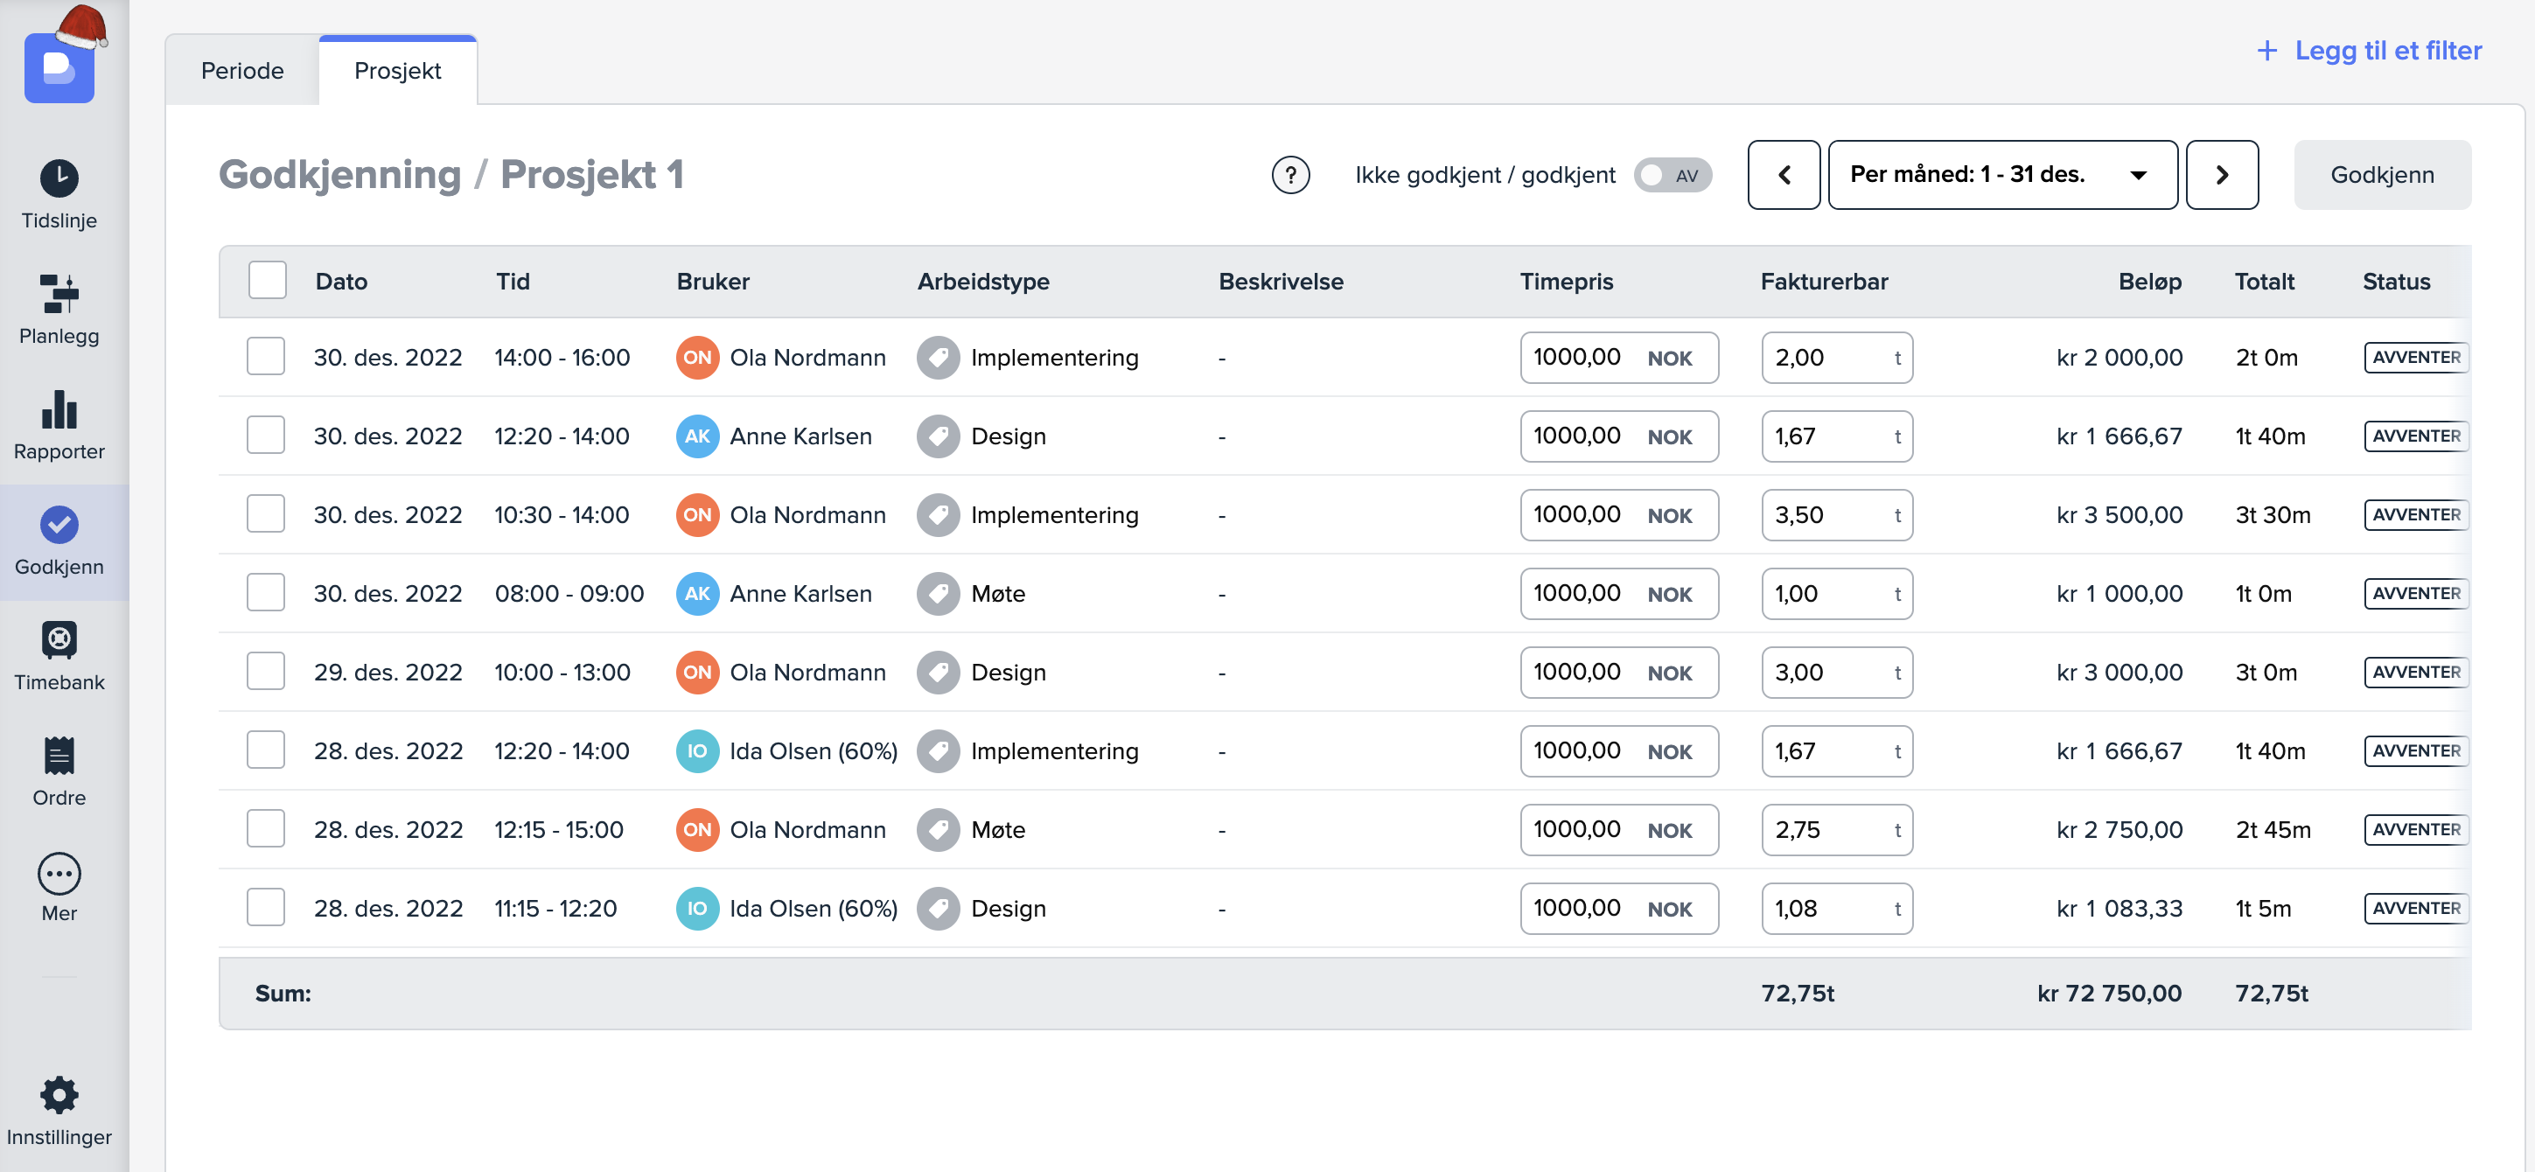Image resolution: width=2535 pixels, height=1172 pixels.
Task: Open the Planlegg sidebar icon
Action: point(59,293)
